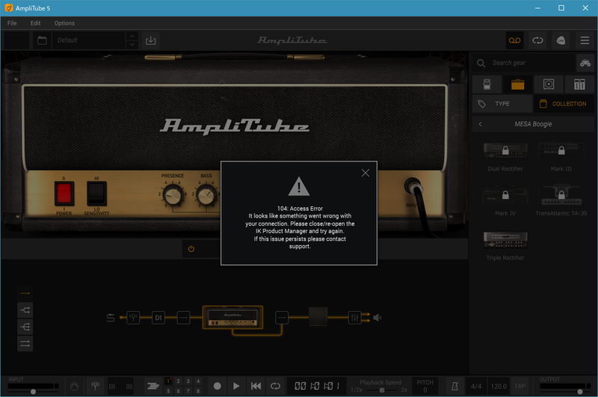The width and height of the screenshot is (598, 397).
Task: Click the BASS knob
Action: 206,196
